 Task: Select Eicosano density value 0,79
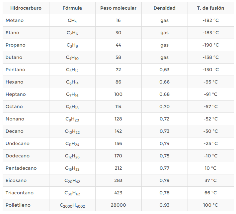tap(164, 180)
